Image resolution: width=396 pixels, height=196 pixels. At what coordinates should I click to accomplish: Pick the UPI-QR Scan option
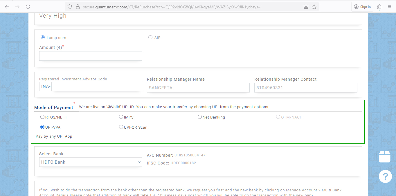(x=121, y=127)
